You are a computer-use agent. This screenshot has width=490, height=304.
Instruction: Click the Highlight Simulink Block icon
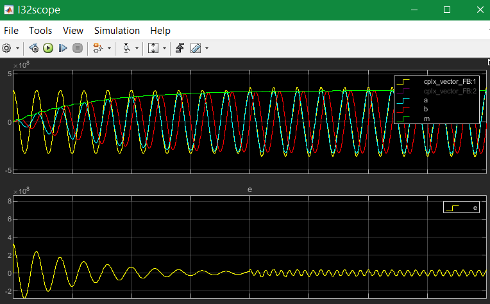[x=97, y=48]
